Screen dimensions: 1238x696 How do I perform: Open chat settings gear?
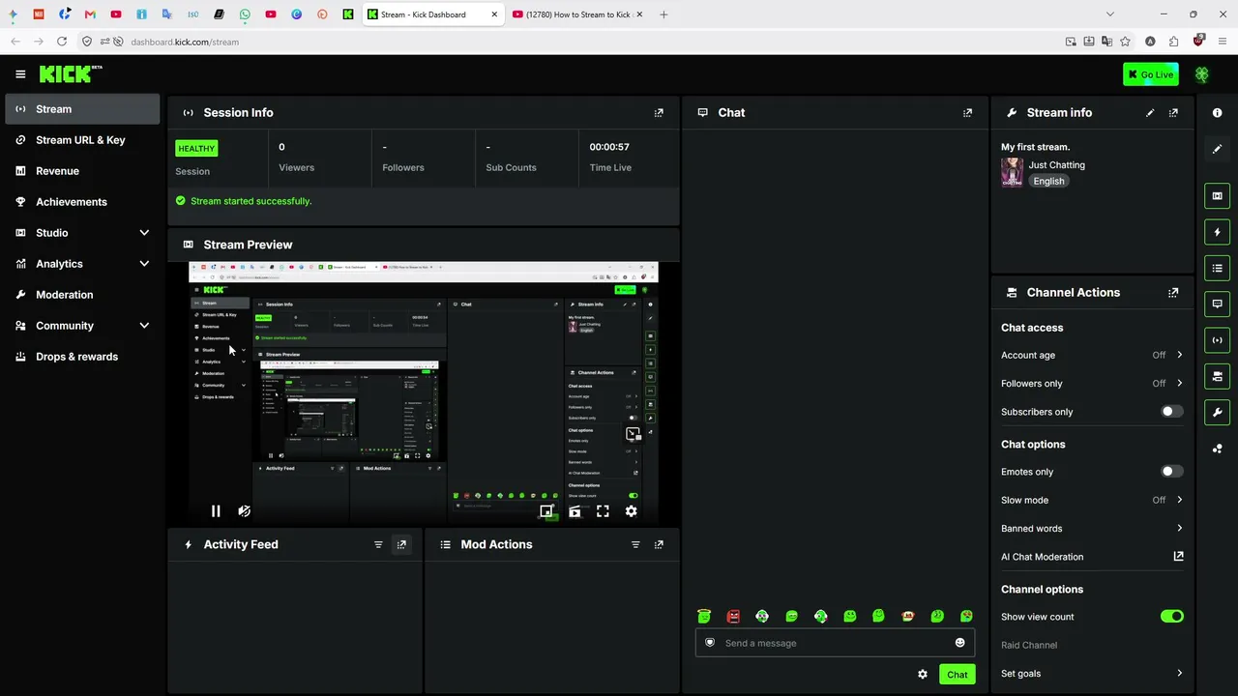click(923, 675)
